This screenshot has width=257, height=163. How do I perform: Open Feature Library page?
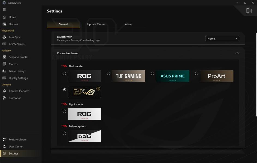[x=17, y=139]
